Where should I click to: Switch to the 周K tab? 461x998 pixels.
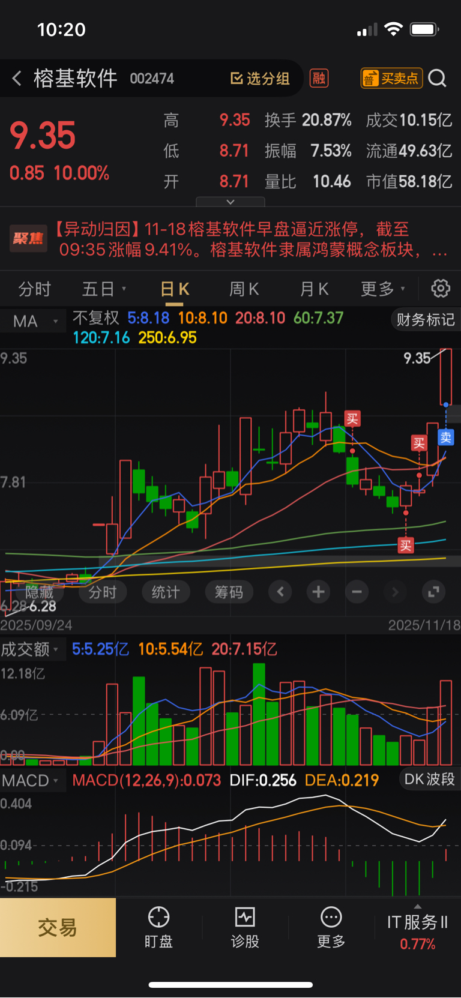(244, 289)
